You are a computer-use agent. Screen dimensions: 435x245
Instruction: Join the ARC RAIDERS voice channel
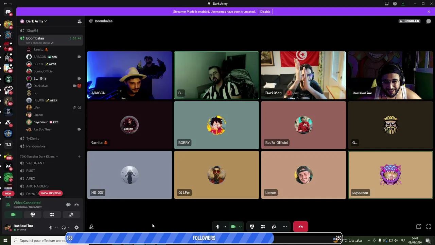(x=51, y=186)
